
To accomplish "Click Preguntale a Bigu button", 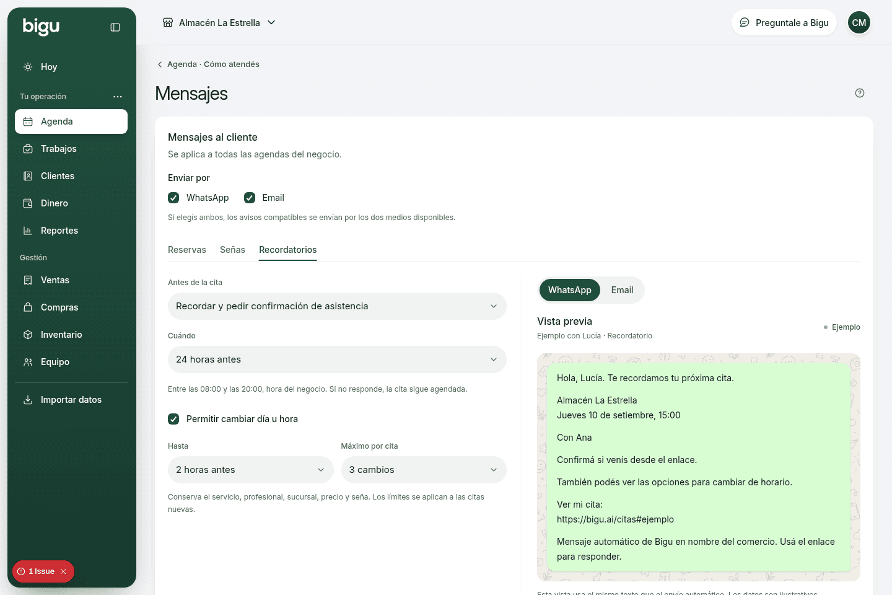I will coord(784,23).
